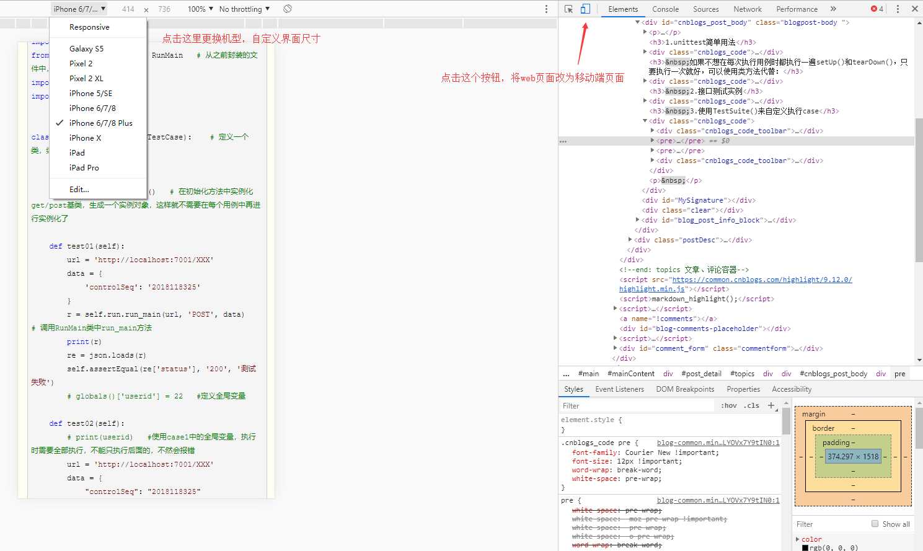Image resolution: width=923 pixels, height=551 pixels.
Task: Open device toolbar more options menu
Action: pos(546,9)
